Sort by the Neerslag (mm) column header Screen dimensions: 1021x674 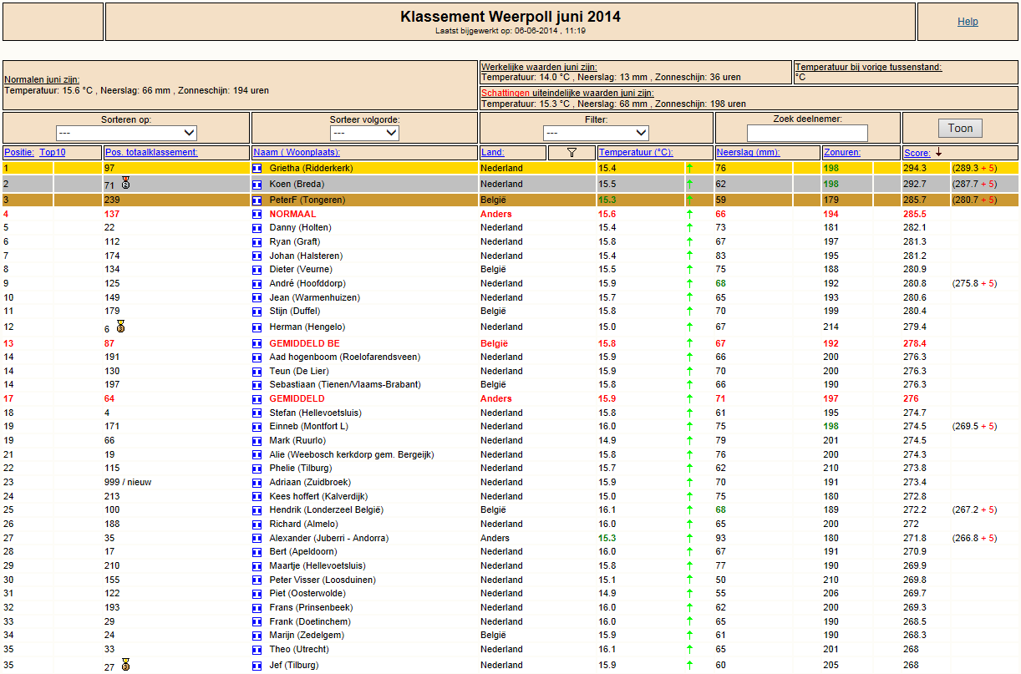[x=749, y=153]
